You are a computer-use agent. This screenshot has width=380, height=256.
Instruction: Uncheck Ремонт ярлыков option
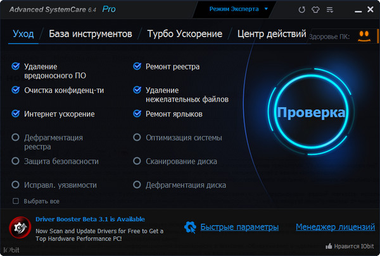(x=137, y=114)
